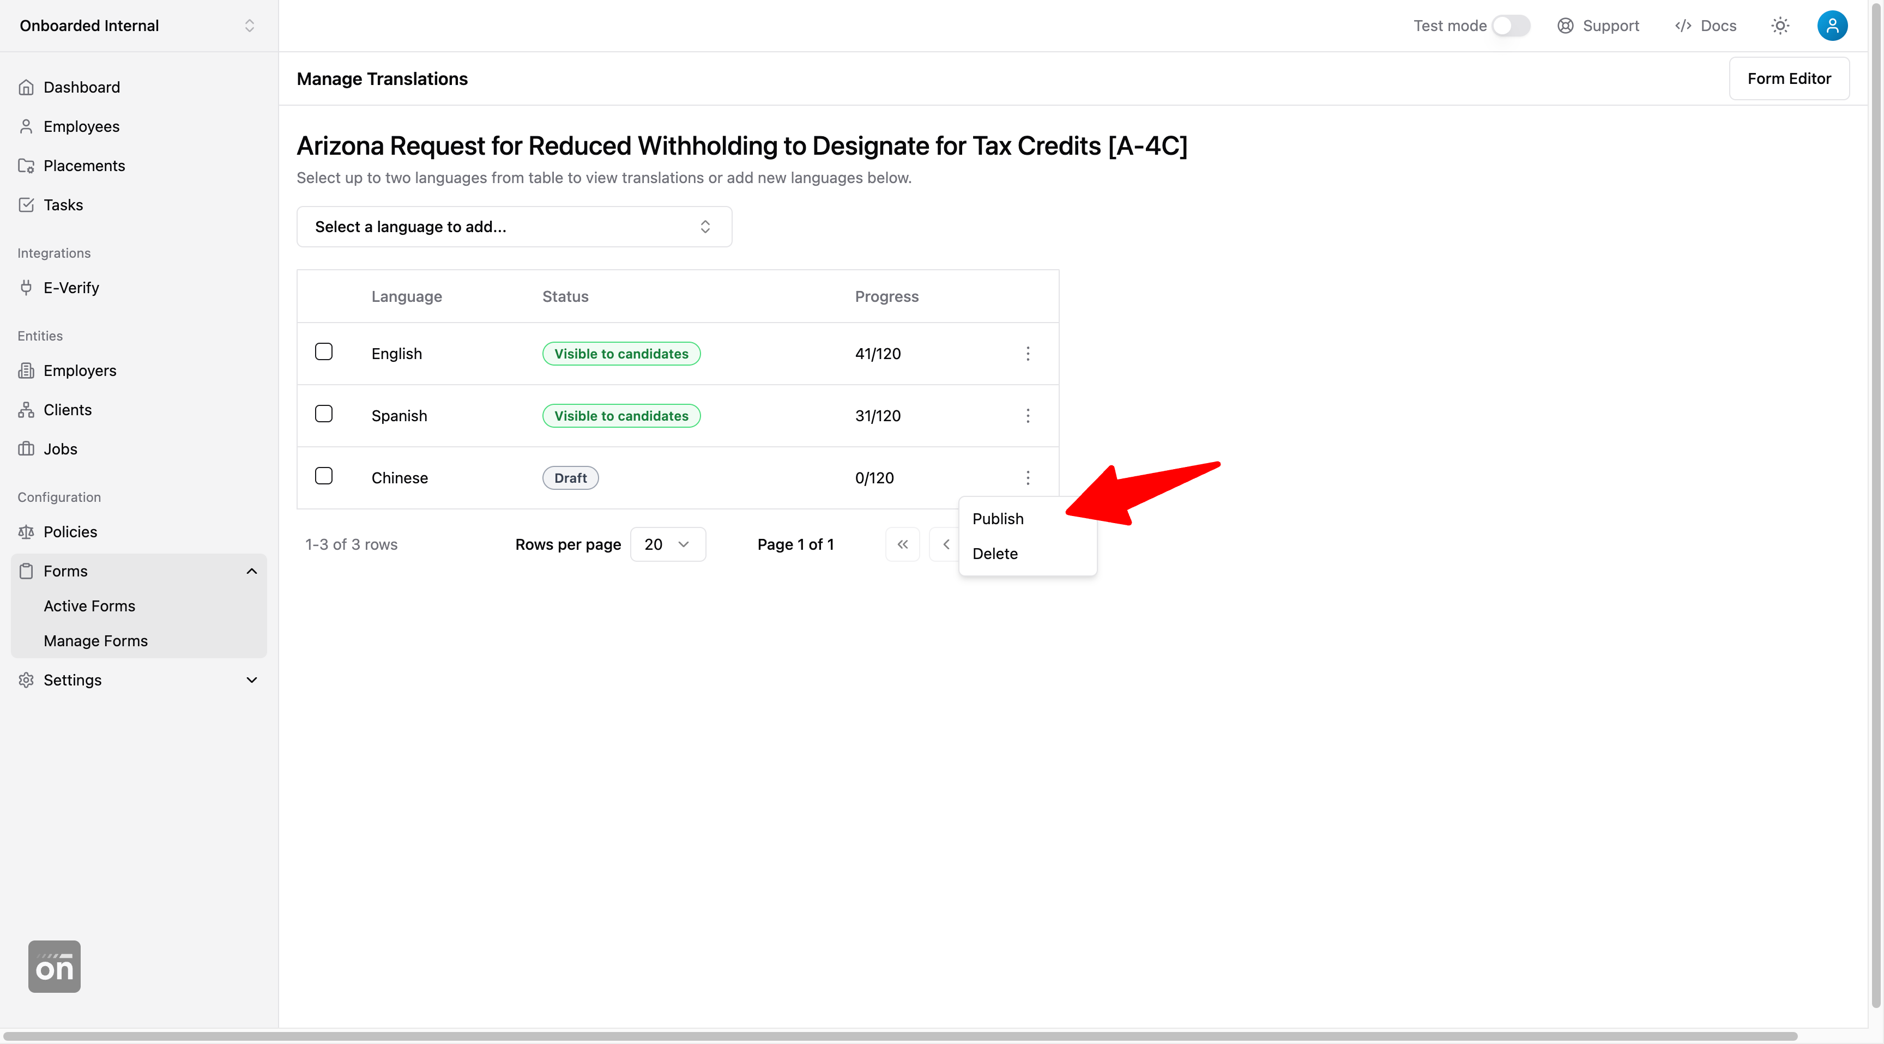Navigate to Dashboard link
The width and height of the screenshot is (1884, 1044).
82,87
